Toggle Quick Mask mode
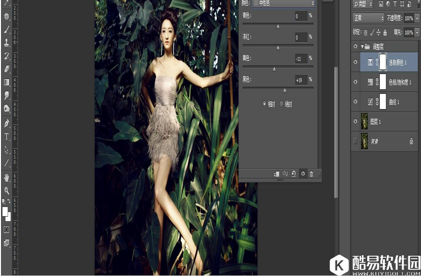This screenshot has height=276, width=421. [x=7, y=230]
